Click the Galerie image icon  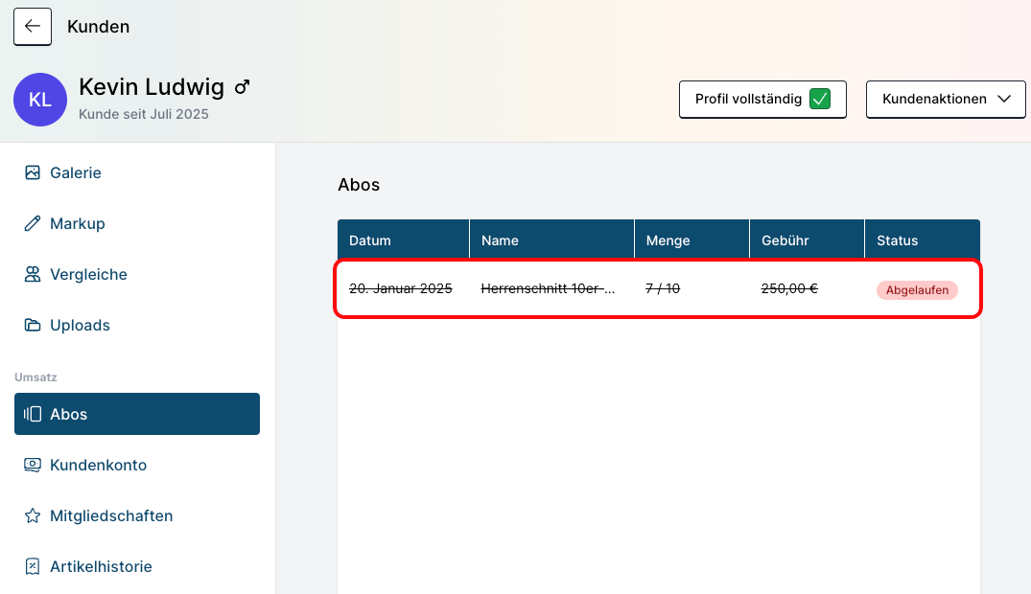coord(33,172)
